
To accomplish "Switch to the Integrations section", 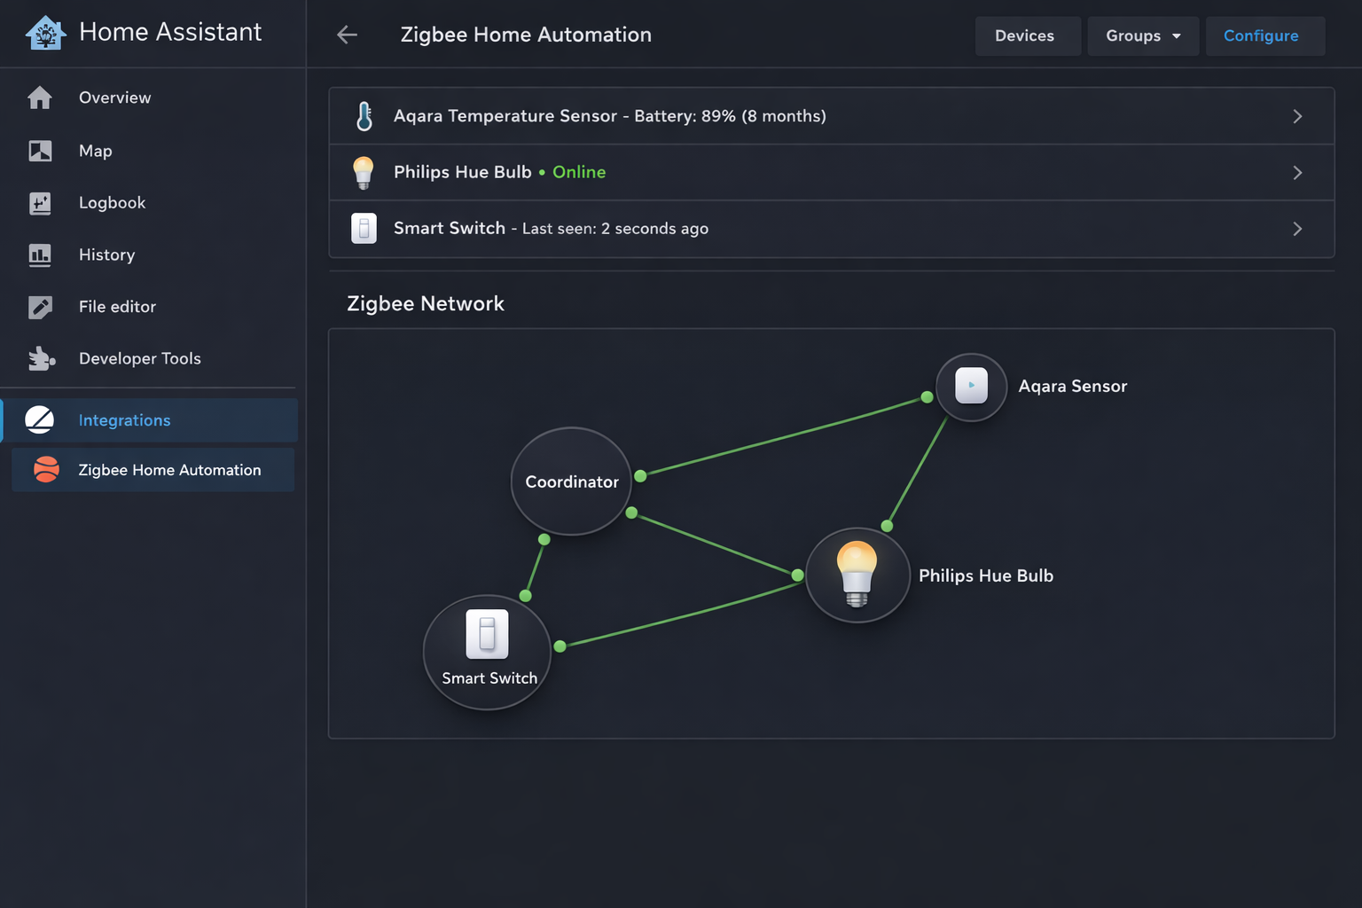I will (124, 420).
